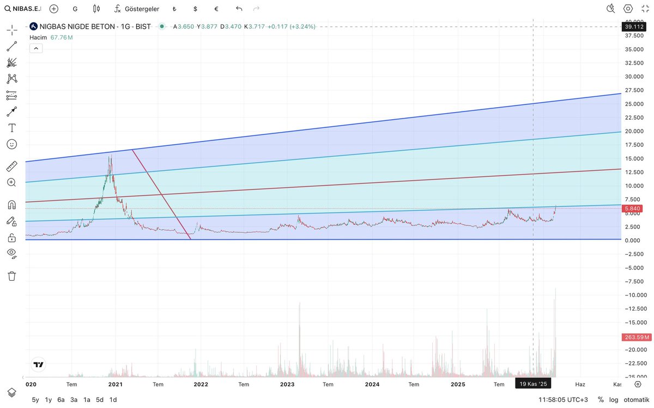
Task: Select the 1d time range
Action: pos(113,399)
